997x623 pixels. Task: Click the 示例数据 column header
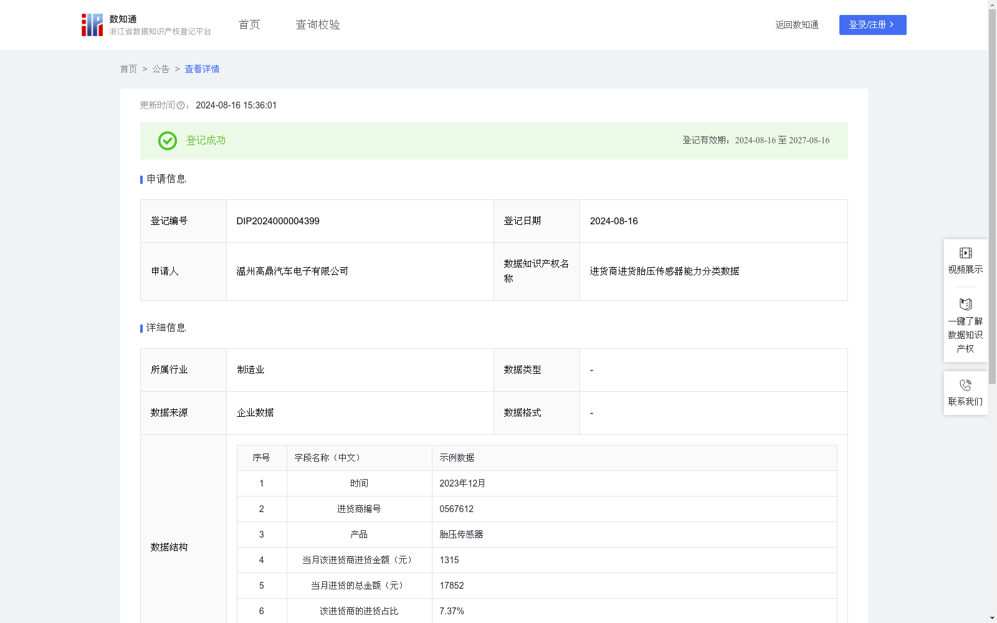(x=634, y=458)
